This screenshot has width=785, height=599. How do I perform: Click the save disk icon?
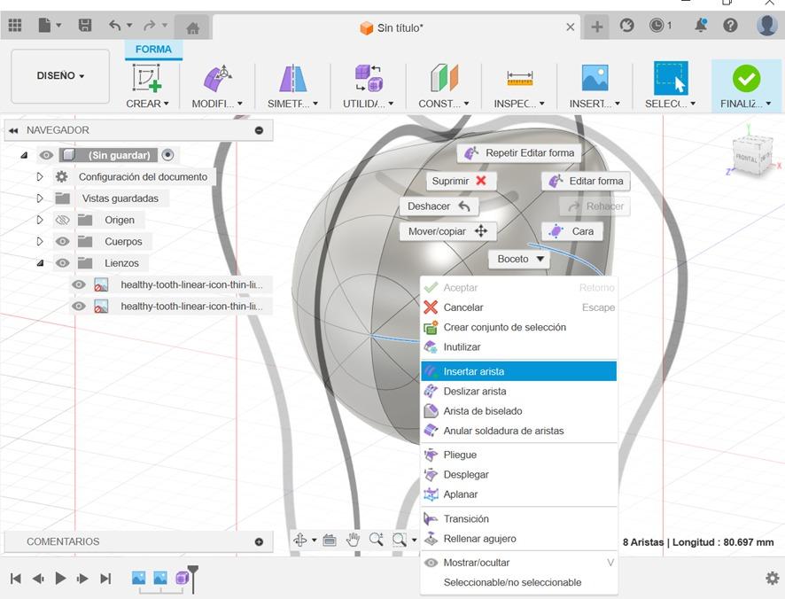(85, 26)
